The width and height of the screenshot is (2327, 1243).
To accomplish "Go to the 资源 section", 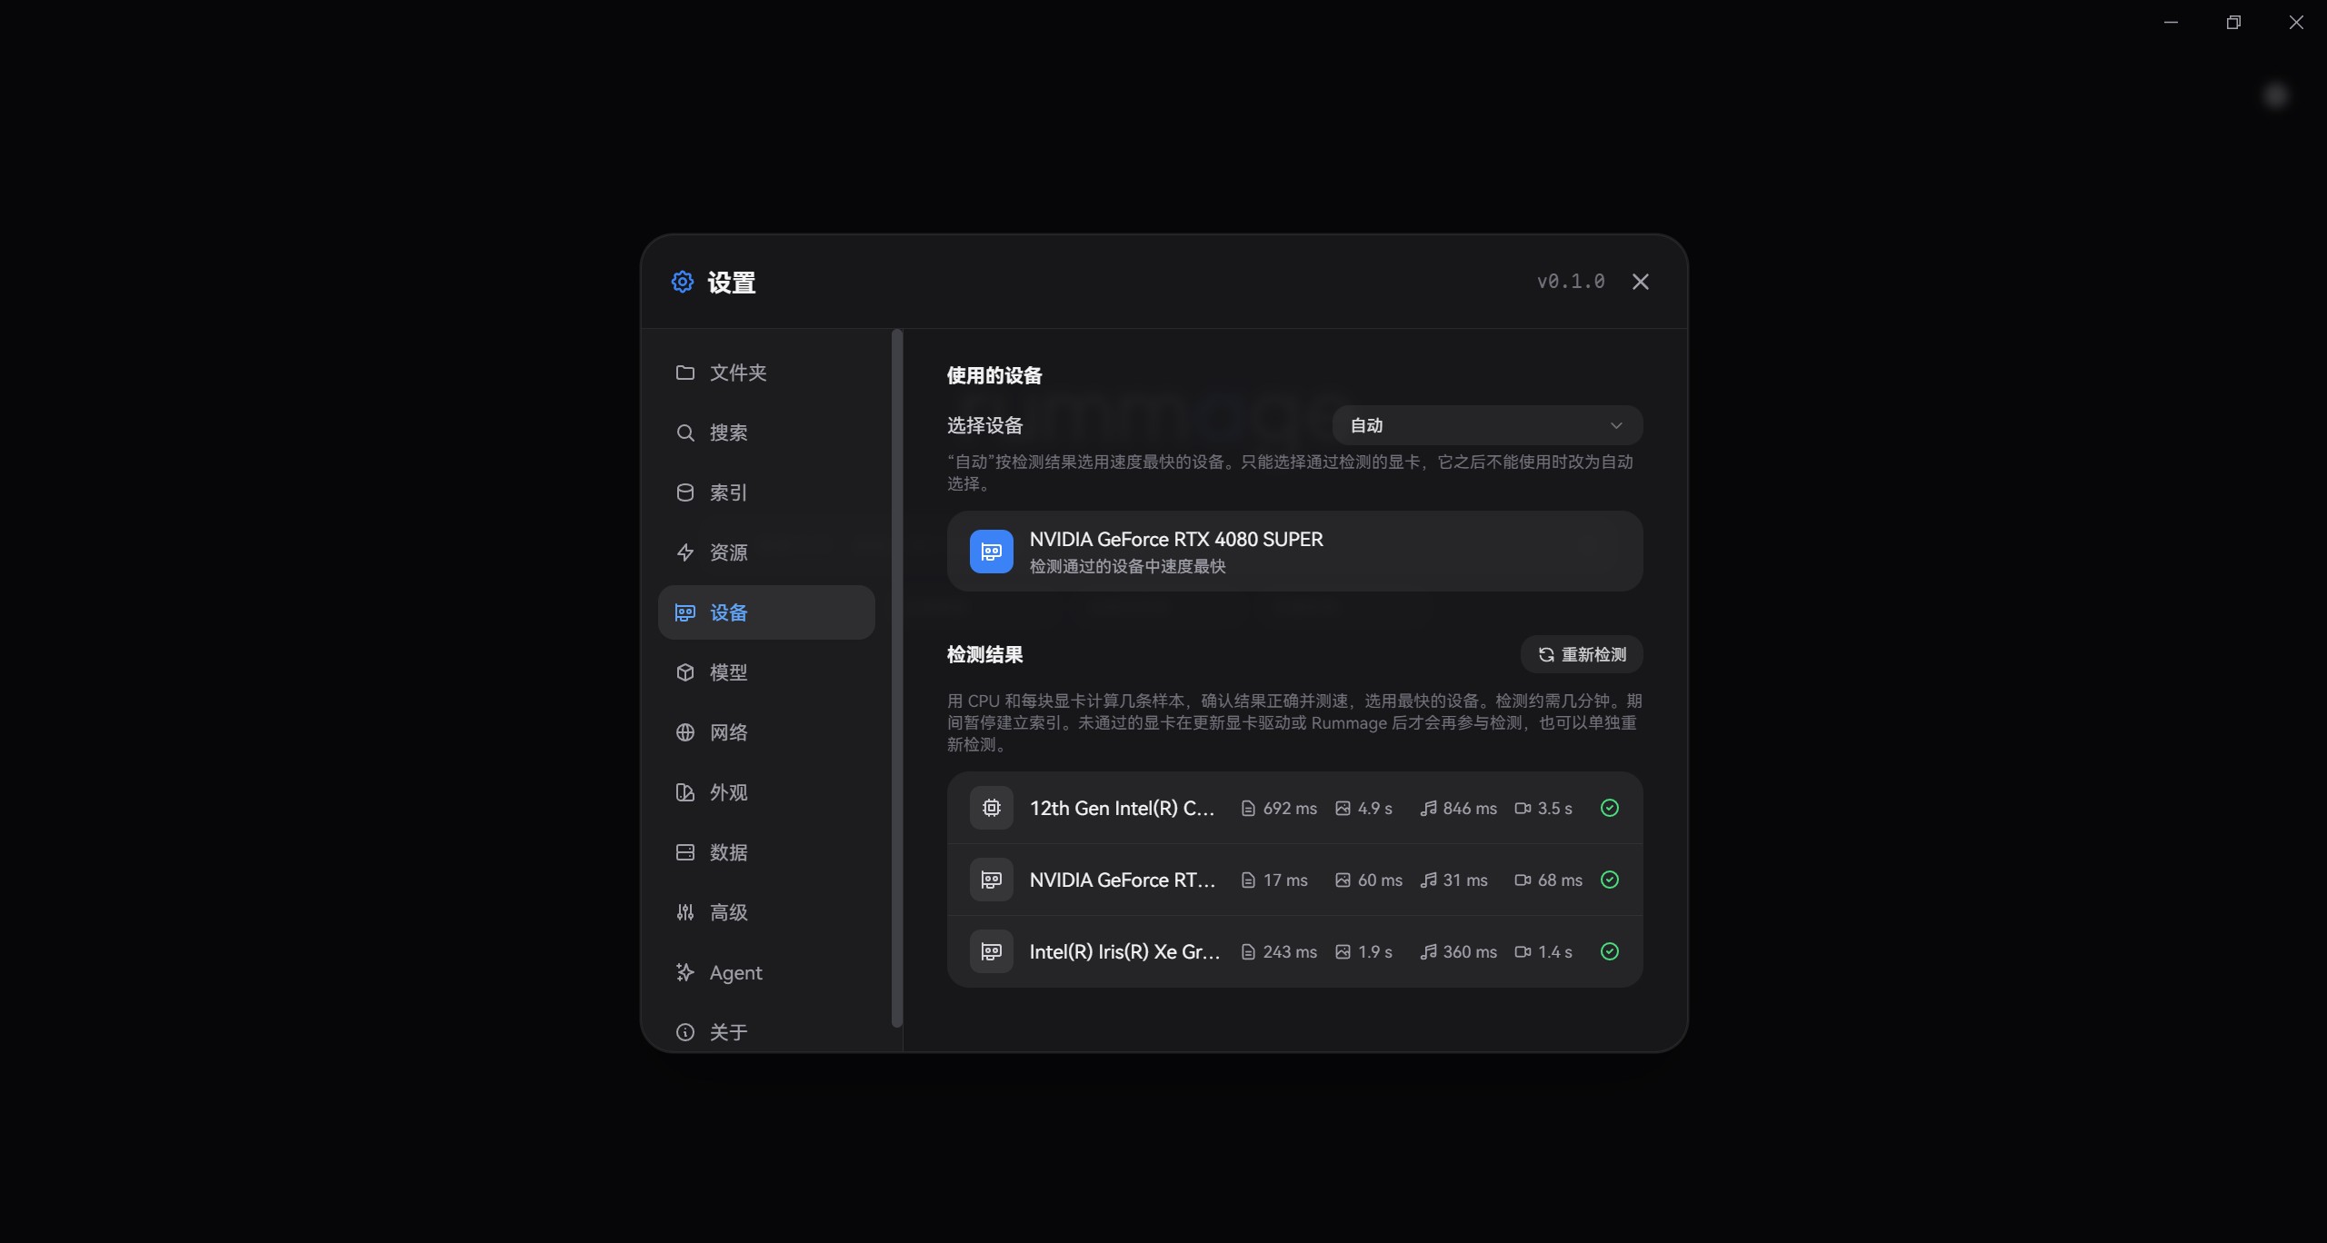I will click(x=765, y=552).
